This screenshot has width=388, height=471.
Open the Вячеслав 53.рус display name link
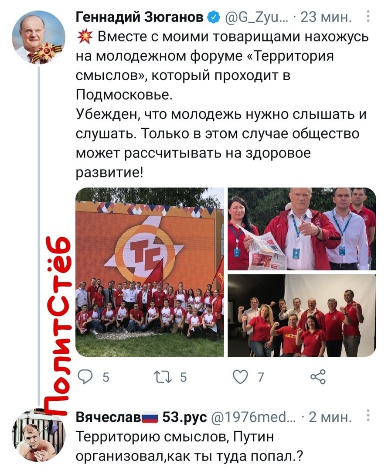point(141,417)
